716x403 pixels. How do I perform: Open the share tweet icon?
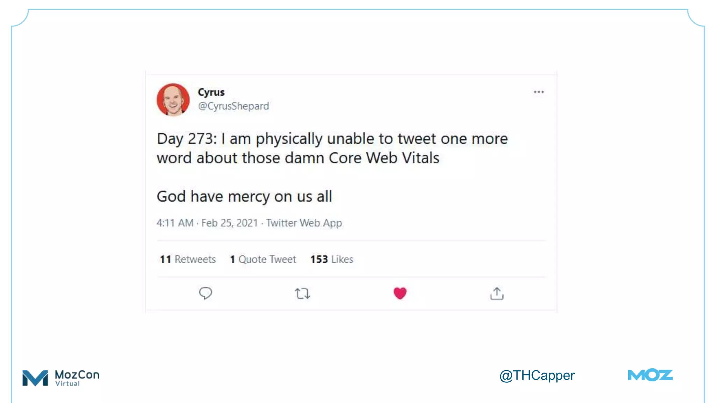point(497,294)
